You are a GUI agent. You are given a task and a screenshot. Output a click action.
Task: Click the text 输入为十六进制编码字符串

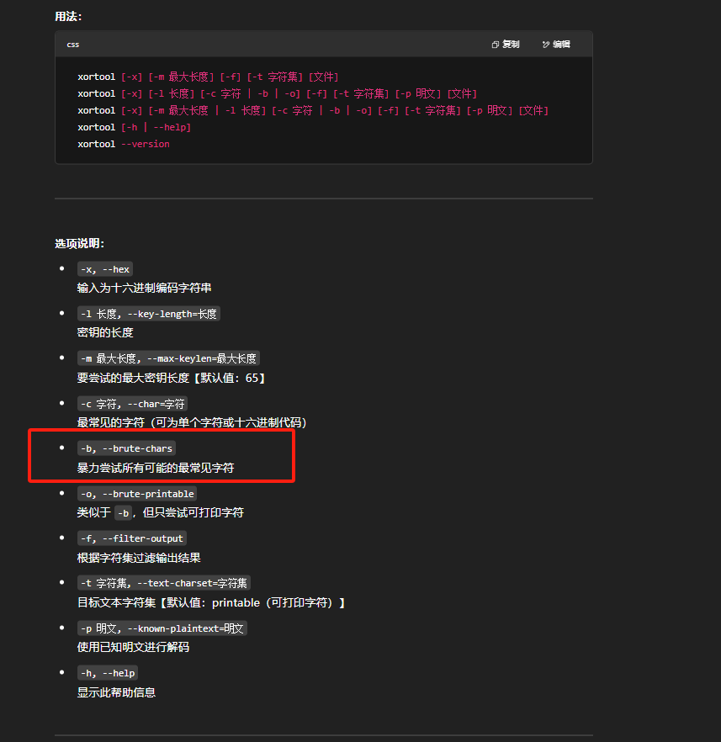[145, 288]
